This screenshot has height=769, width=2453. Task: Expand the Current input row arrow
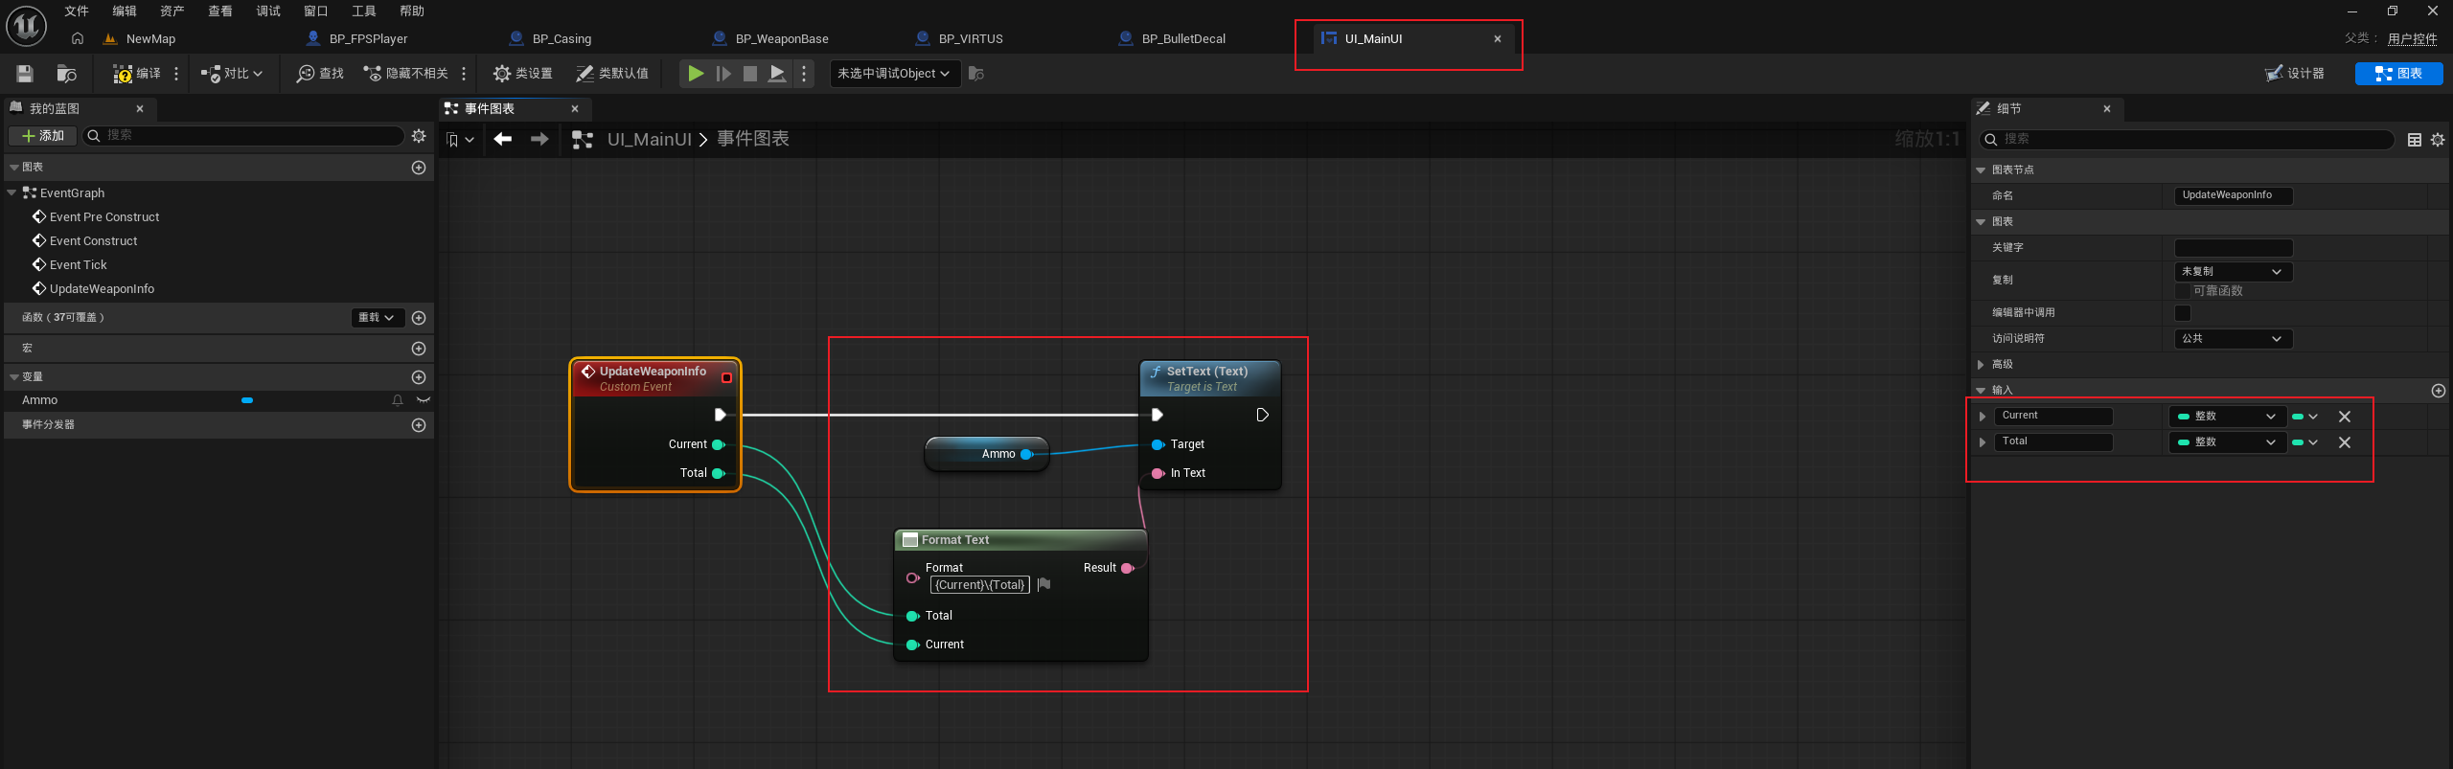tap(1983, 417)
